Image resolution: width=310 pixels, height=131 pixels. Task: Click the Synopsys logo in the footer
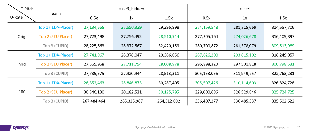click(x=21, y=127)
